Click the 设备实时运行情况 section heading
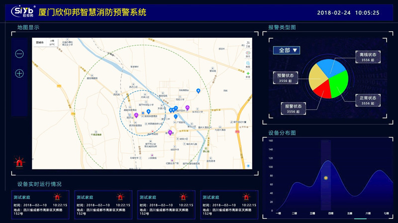This screenshot has height=223, width=398. point(39,184)
